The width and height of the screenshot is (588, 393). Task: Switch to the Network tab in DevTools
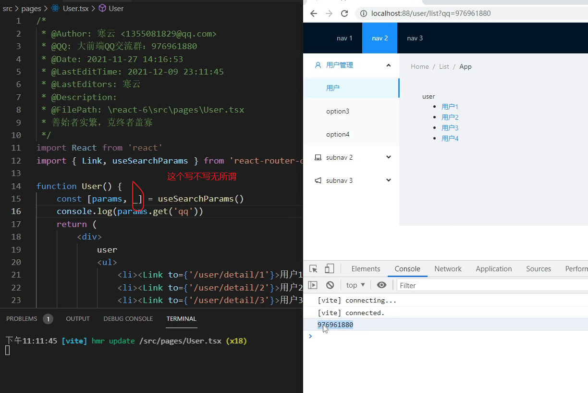(448, 268)
